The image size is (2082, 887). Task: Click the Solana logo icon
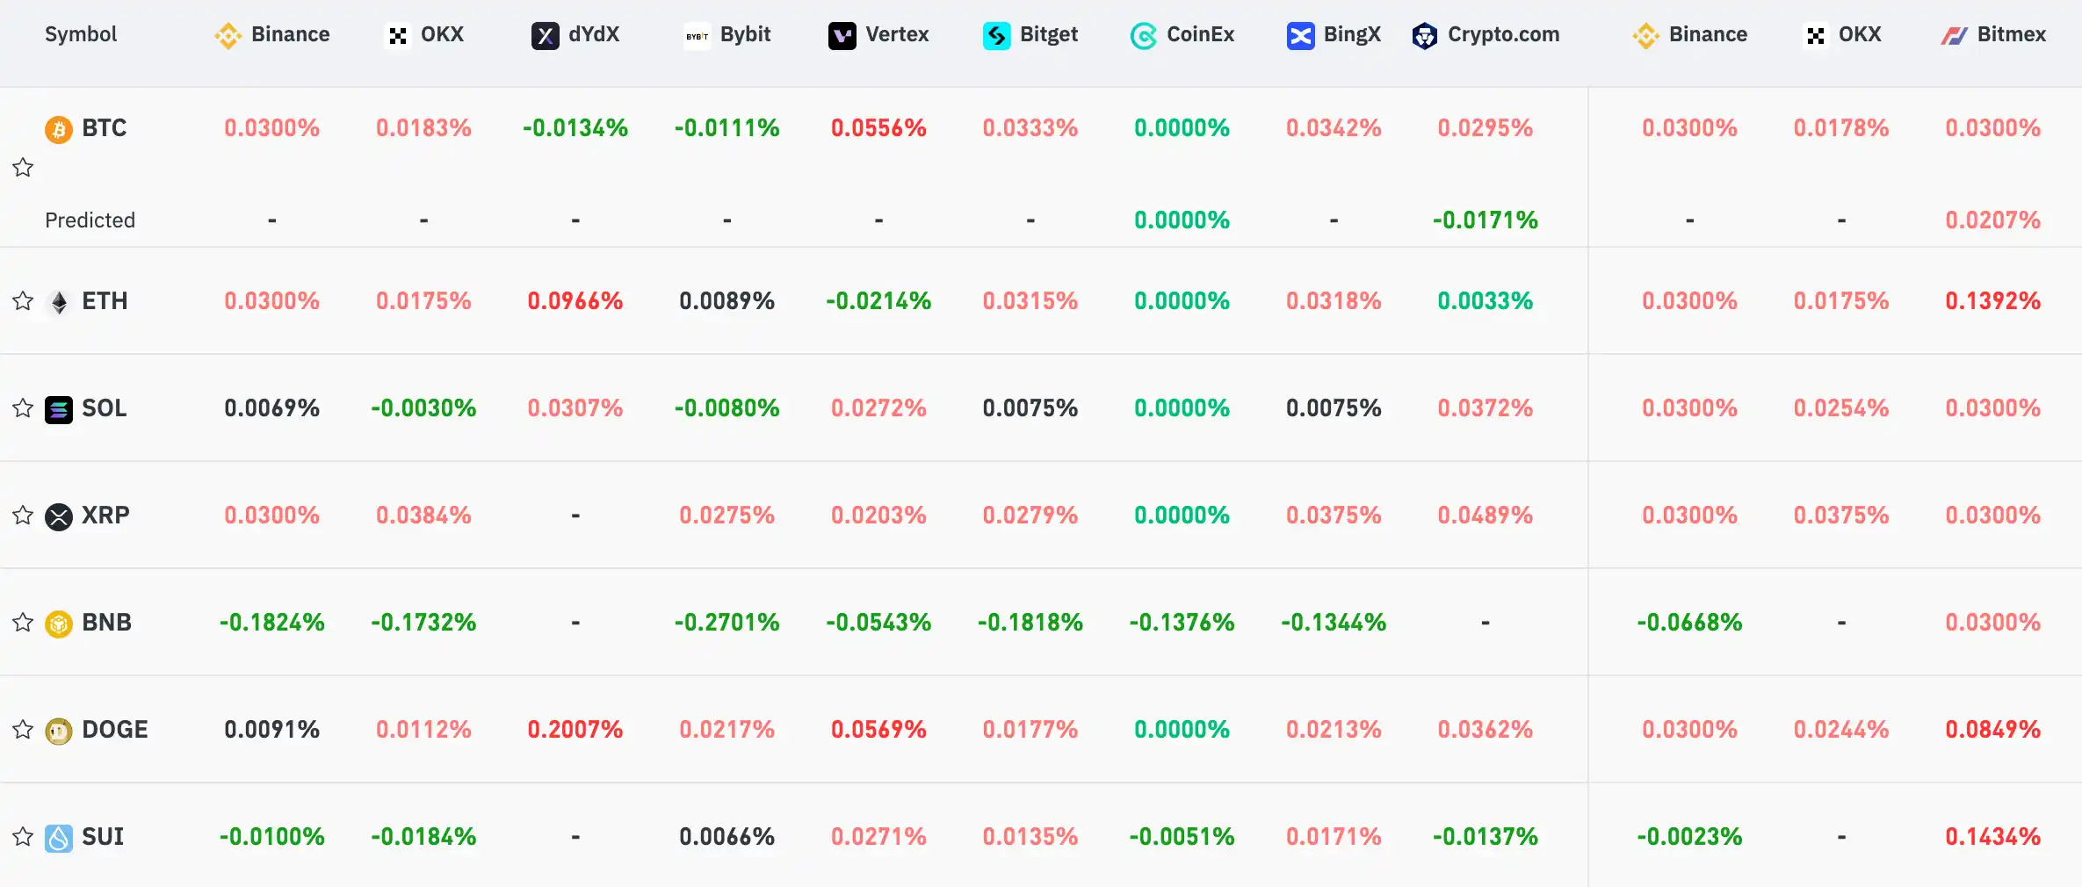pos(59,409)
